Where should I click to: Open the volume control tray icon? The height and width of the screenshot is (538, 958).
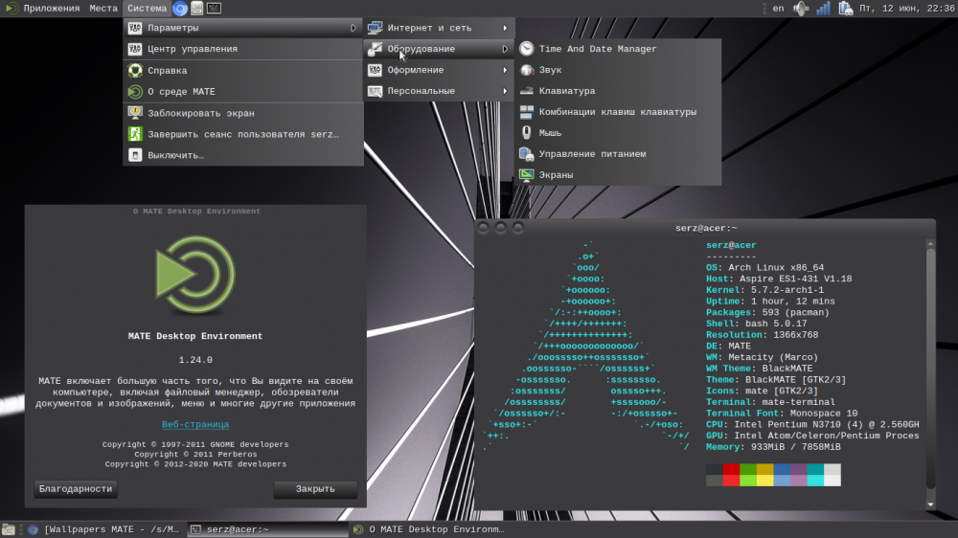pos(800,9)
